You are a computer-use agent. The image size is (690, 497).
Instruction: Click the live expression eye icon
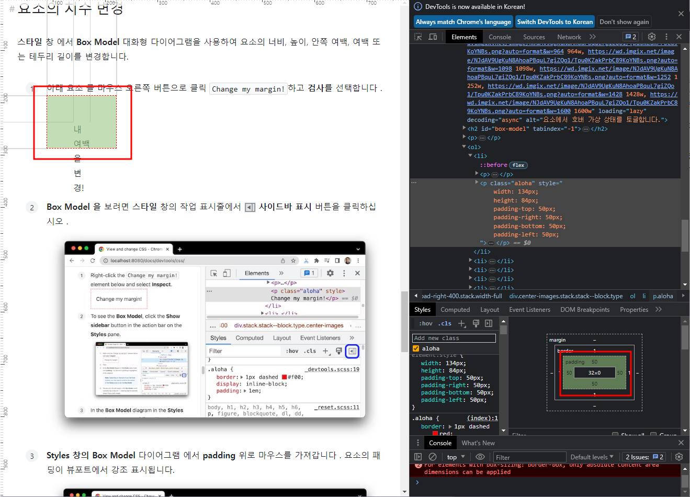(x=480, y=457)
